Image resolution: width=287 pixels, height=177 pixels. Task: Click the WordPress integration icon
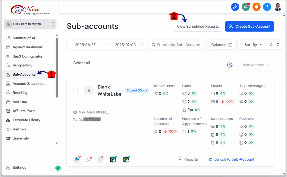click(x=77, y=159)
